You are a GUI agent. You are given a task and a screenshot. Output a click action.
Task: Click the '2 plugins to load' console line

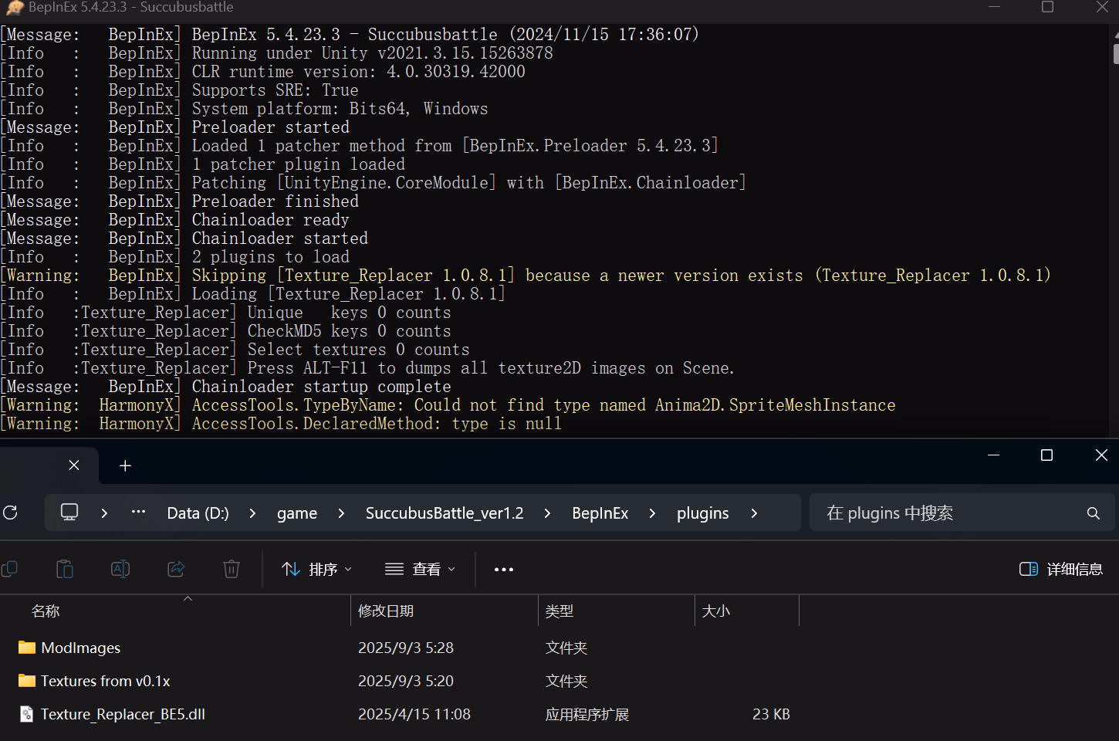pos(175,257)
